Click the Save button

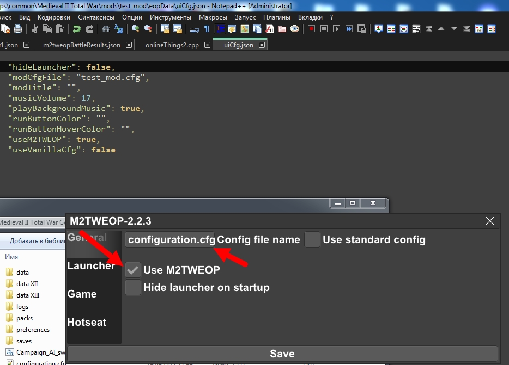pos(282,354)
